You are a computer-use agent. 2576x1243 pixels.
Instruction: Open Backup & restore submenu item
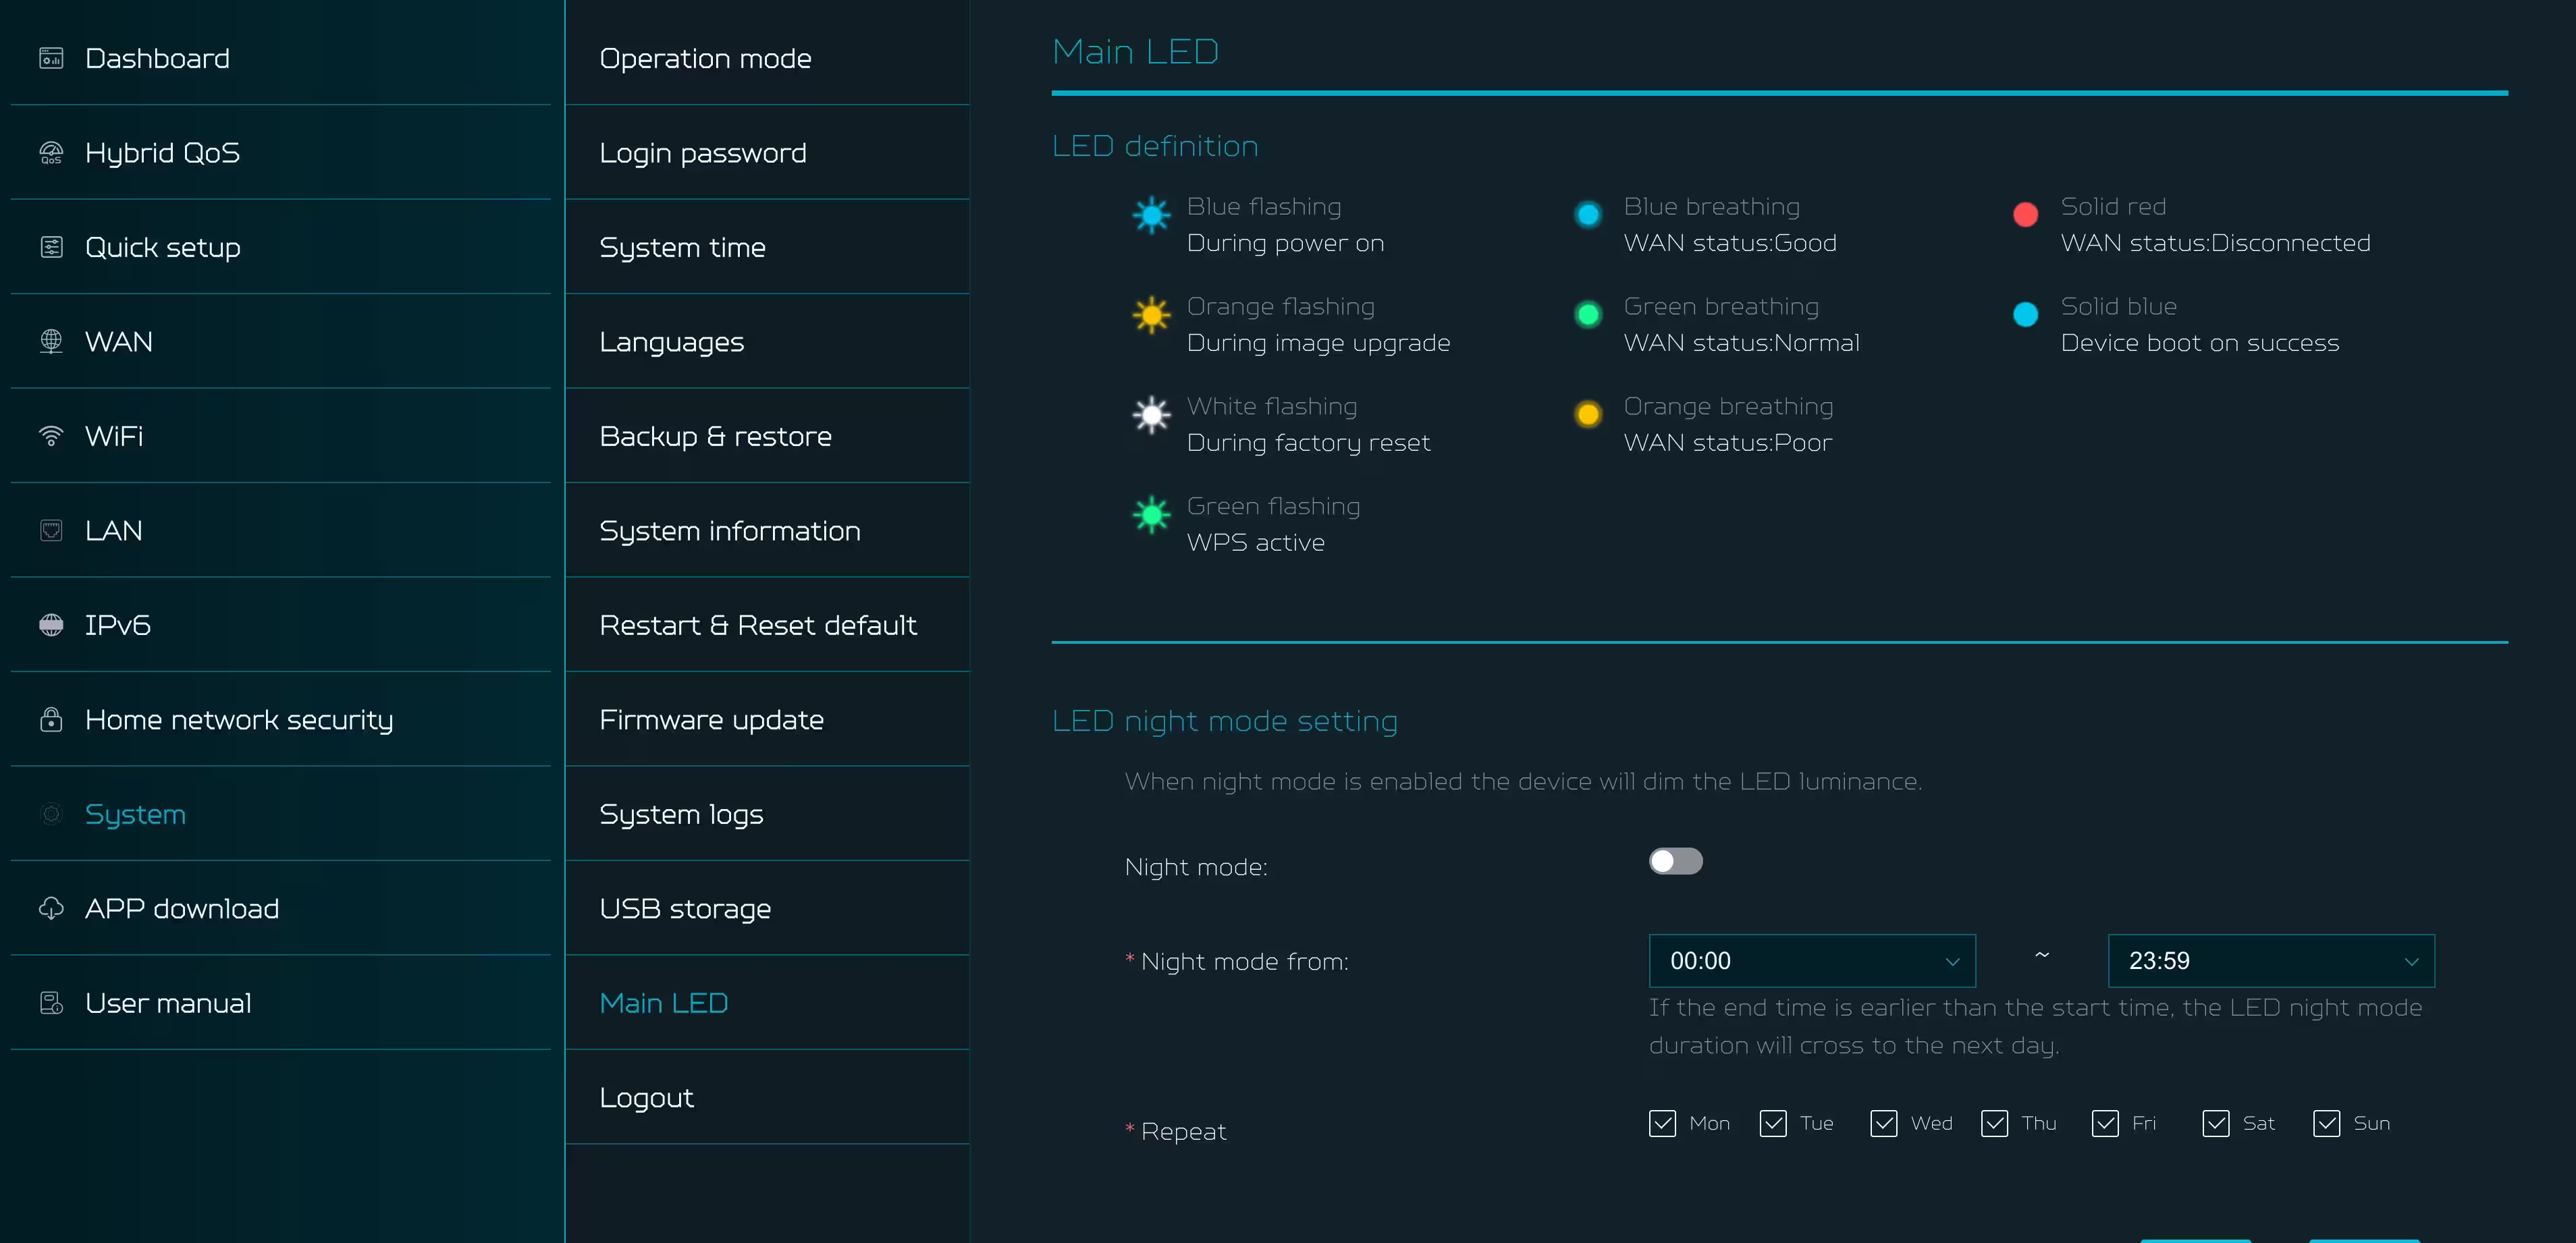(715, 436)
